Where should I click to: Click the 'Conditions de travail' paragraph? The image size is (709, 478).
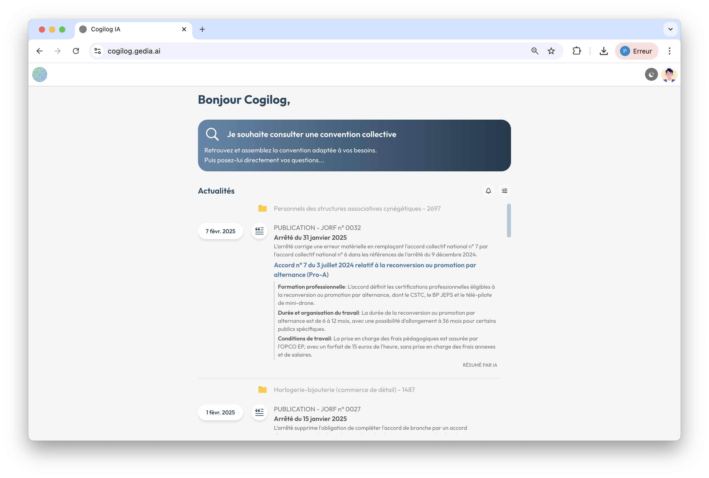coord(387,347)
